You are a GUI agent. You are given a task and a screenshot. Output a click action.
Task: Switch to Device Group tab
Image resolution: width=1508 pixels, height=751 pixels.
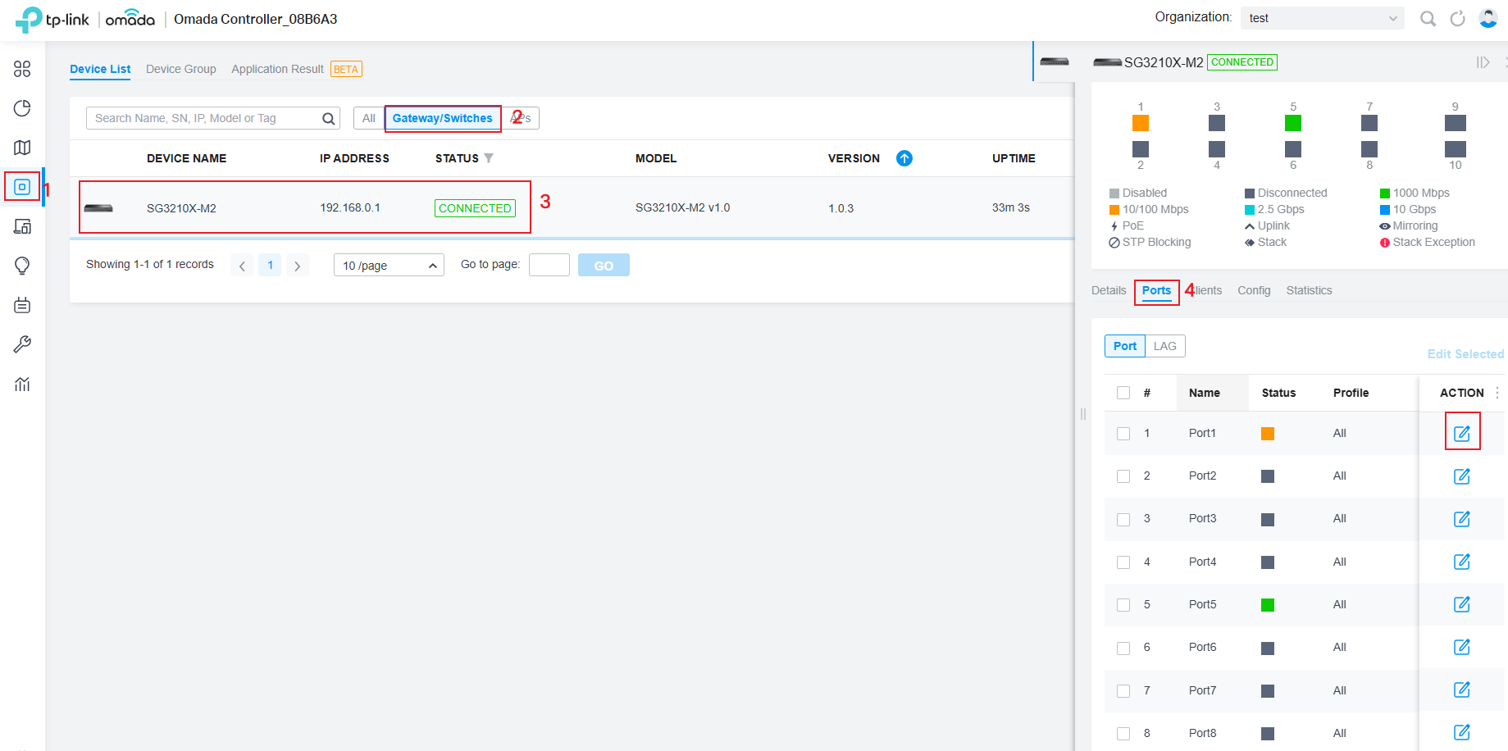(x=181, y=69)
